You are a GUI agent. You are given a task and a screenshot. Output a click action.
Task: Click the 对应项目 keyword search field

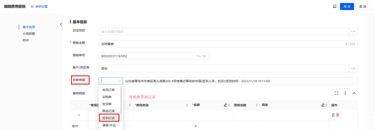click(224, 31)
